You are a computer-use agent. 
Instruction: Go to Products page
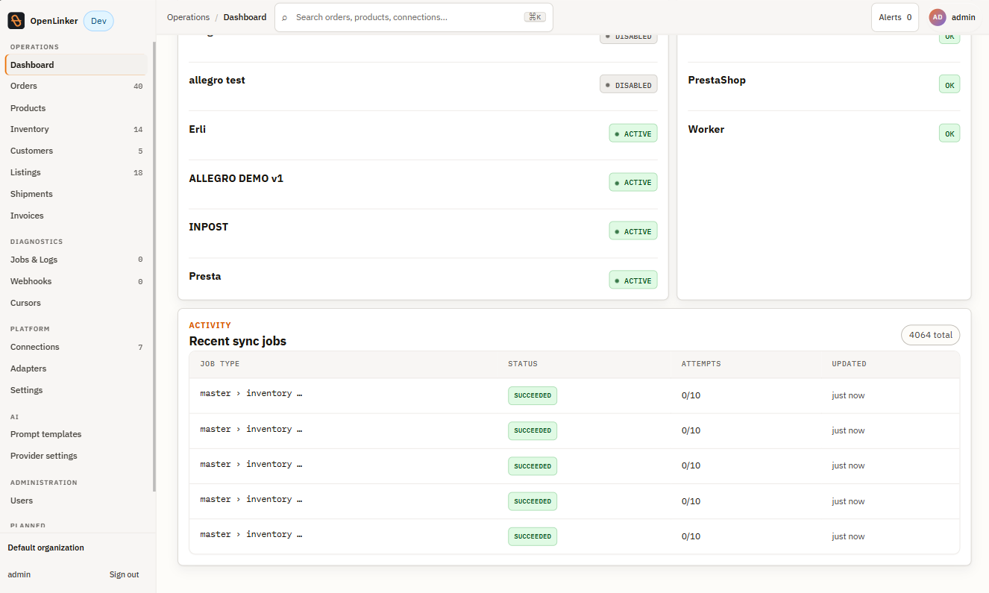[76, 108]
